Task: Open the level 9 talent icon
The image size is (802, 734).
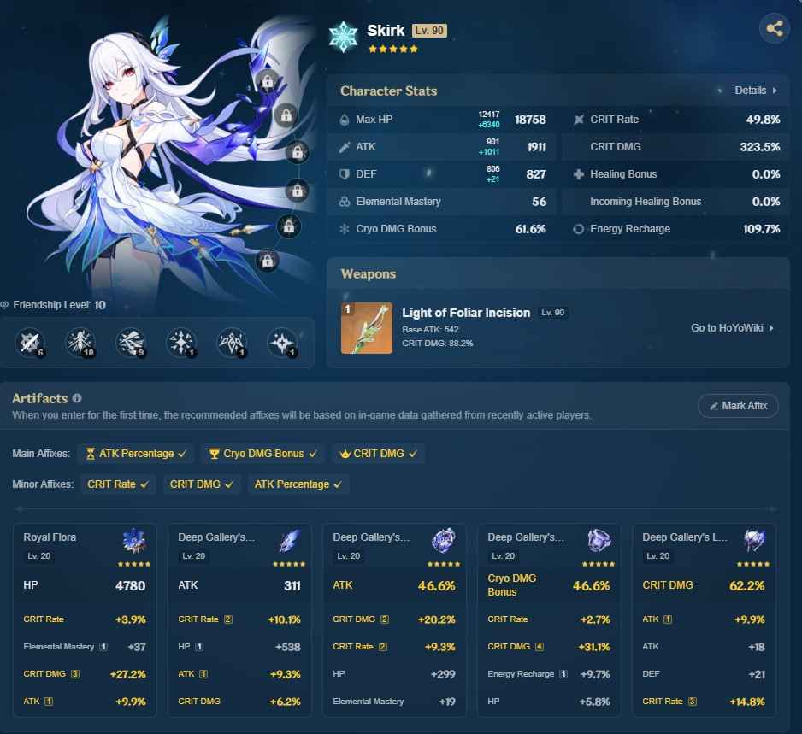Action: pyautogui.click(x=131, y=343)
